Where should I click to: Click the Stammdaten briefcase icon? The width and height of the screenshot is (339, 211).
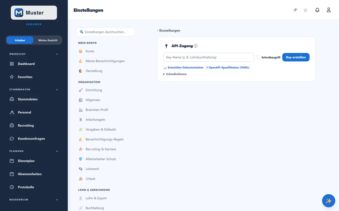(12, 99)
